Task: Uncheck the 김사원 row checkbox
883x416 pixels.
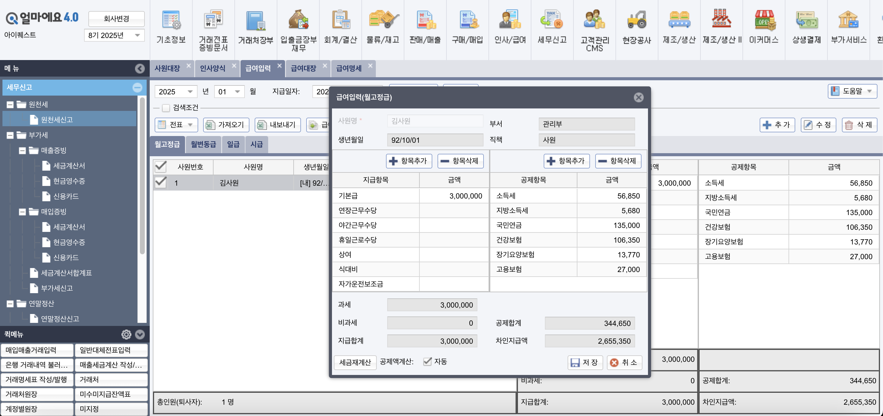Action: pyautogui.click(x=160, y=183)
